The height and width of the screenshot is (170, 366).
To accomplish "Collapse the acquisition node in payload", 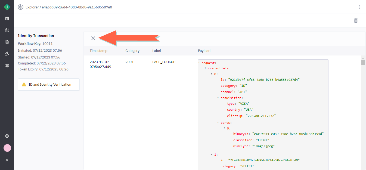I will click(218, 98).
